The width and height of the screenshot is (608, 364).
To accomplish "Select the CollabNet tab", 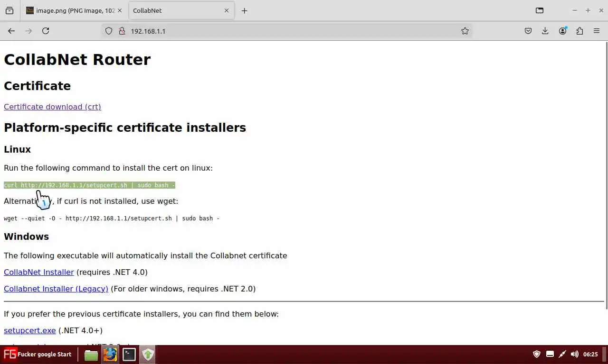I will tap(181, 10).
